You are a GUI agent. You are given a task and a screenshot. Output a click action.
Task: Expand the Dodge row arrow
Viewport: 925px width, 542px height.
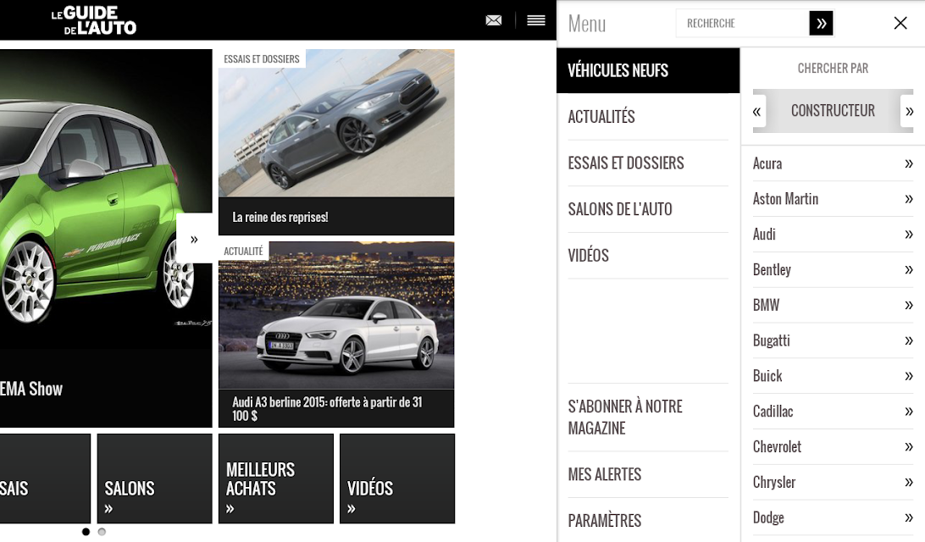tap(908, 517)
